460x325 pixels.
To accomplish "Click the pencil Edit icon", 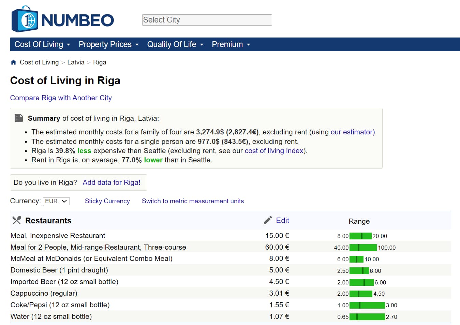I will tap(268, 220).
